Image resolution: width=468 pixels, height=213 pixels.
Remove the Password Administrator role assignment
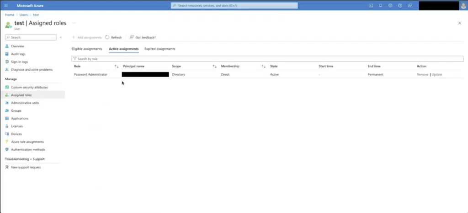422,74
